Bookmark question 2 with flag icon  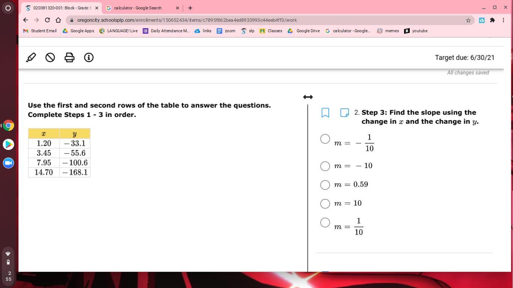coord(325,112)
